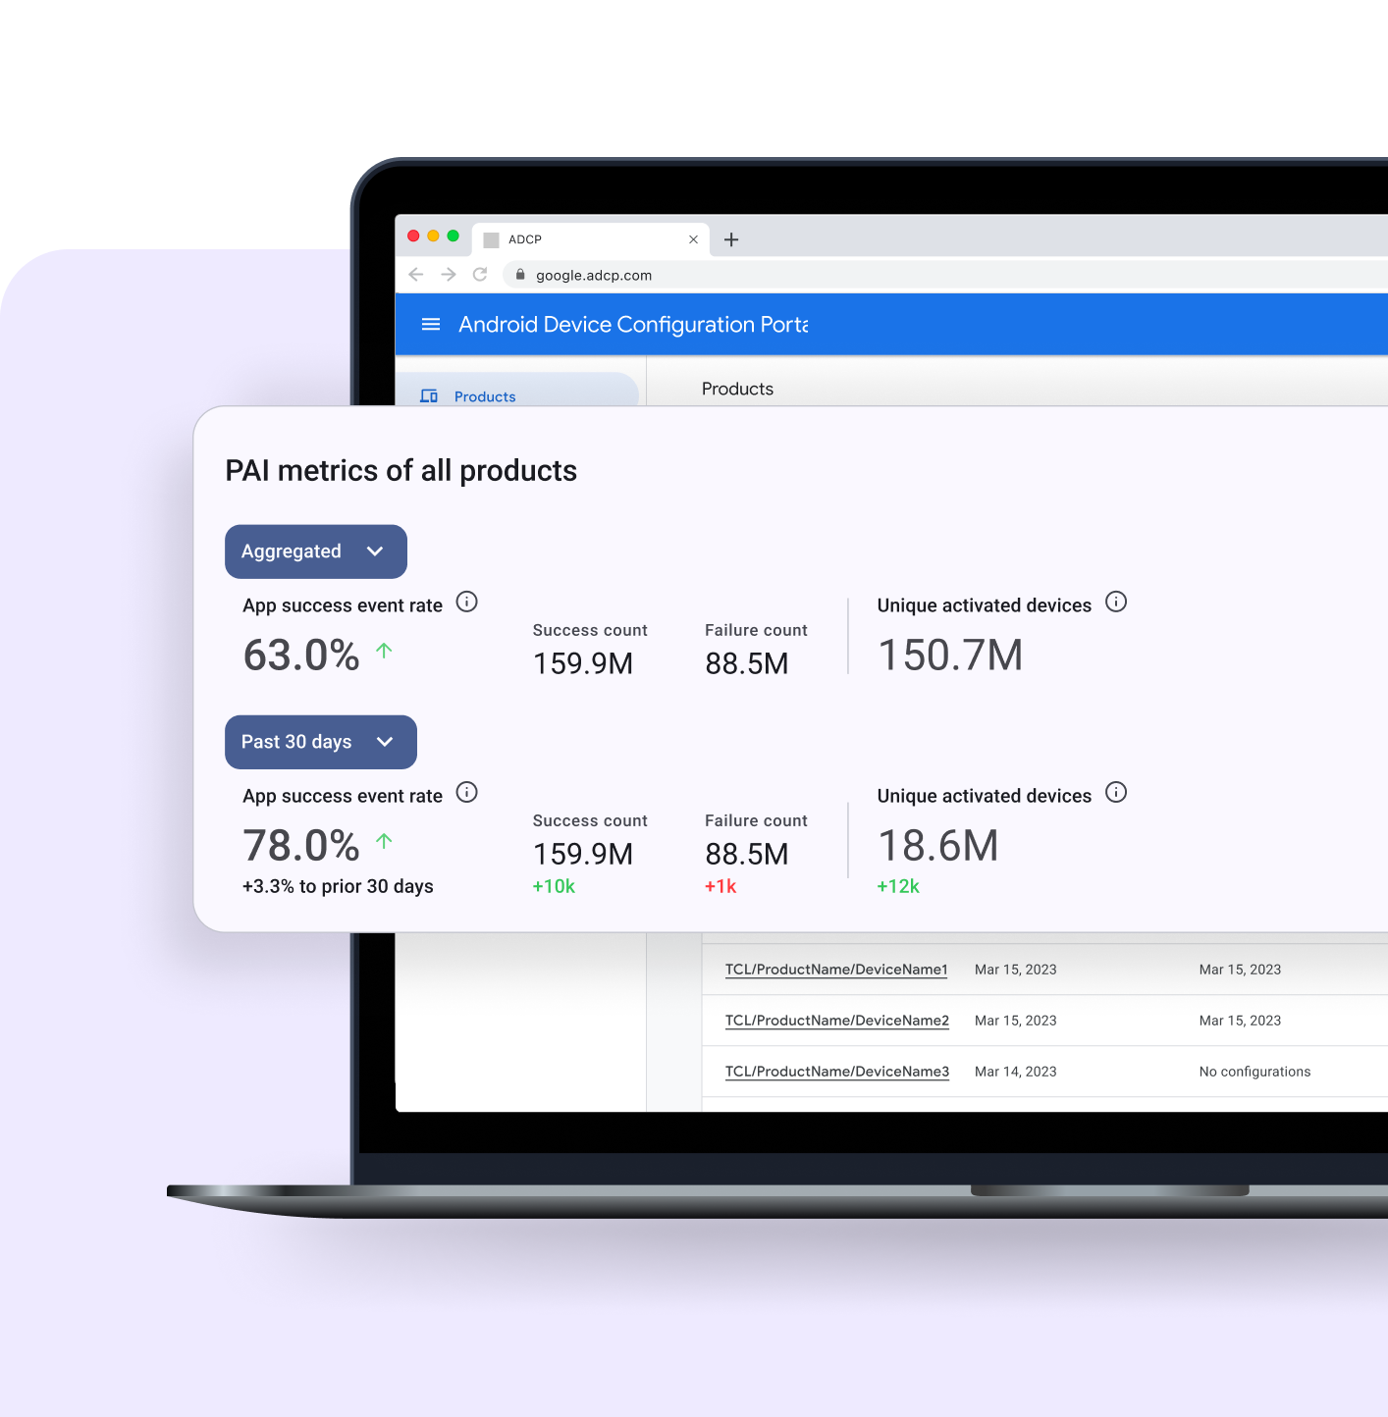
Task: Click the lock icon in address bar
Action: [x=520, y=275]
